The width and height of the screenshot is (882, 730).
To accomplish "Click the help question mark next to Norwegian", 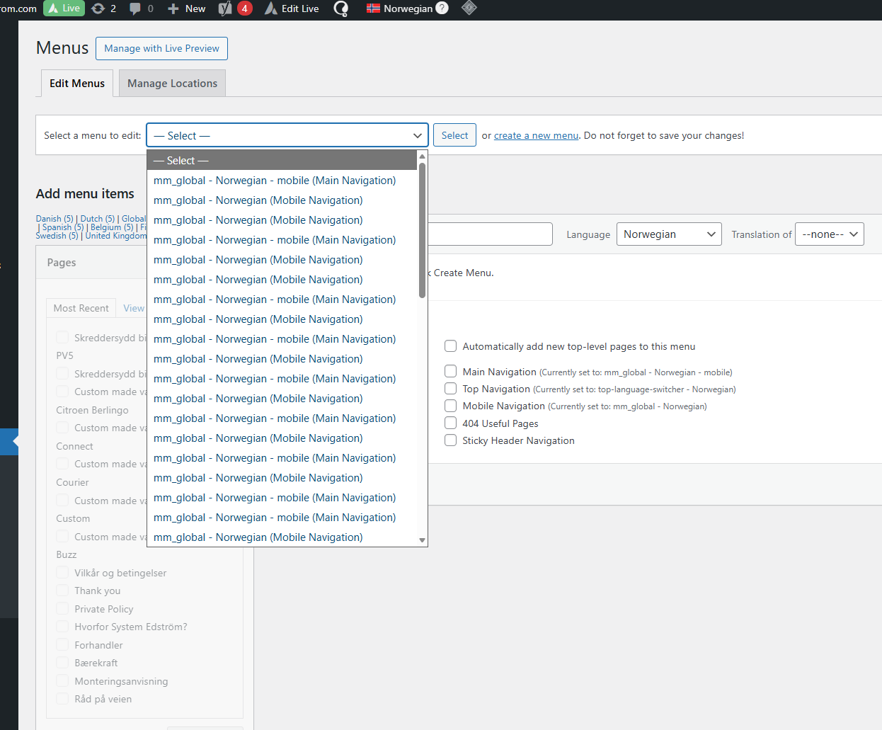I will click(442, 8).
